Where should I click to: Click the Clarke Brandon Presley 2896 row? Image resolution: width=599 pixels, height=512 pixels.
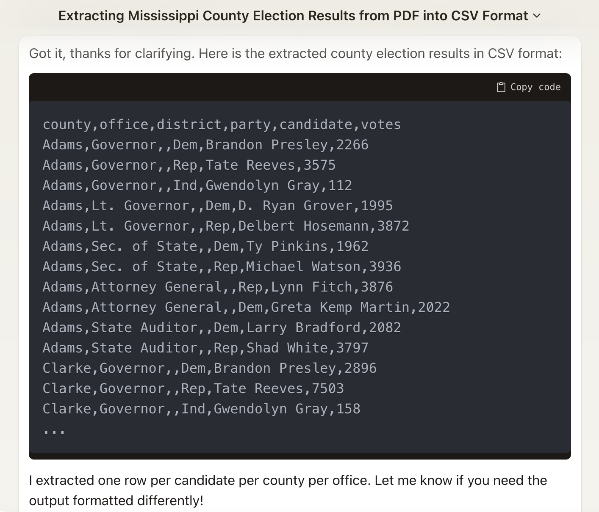pos(209,369)
